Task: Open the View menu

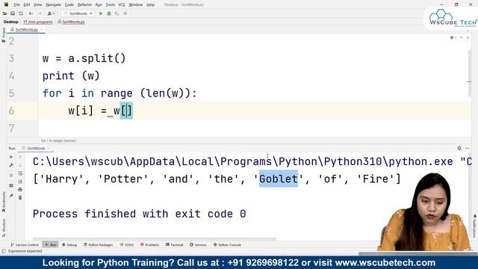Action: point(37,4)
